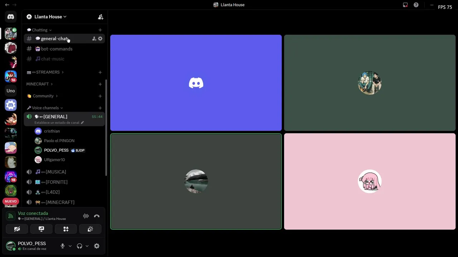The image size is (458, 257).
Task: Join the [L4D2] voice channel
Action: pos(64,192)
